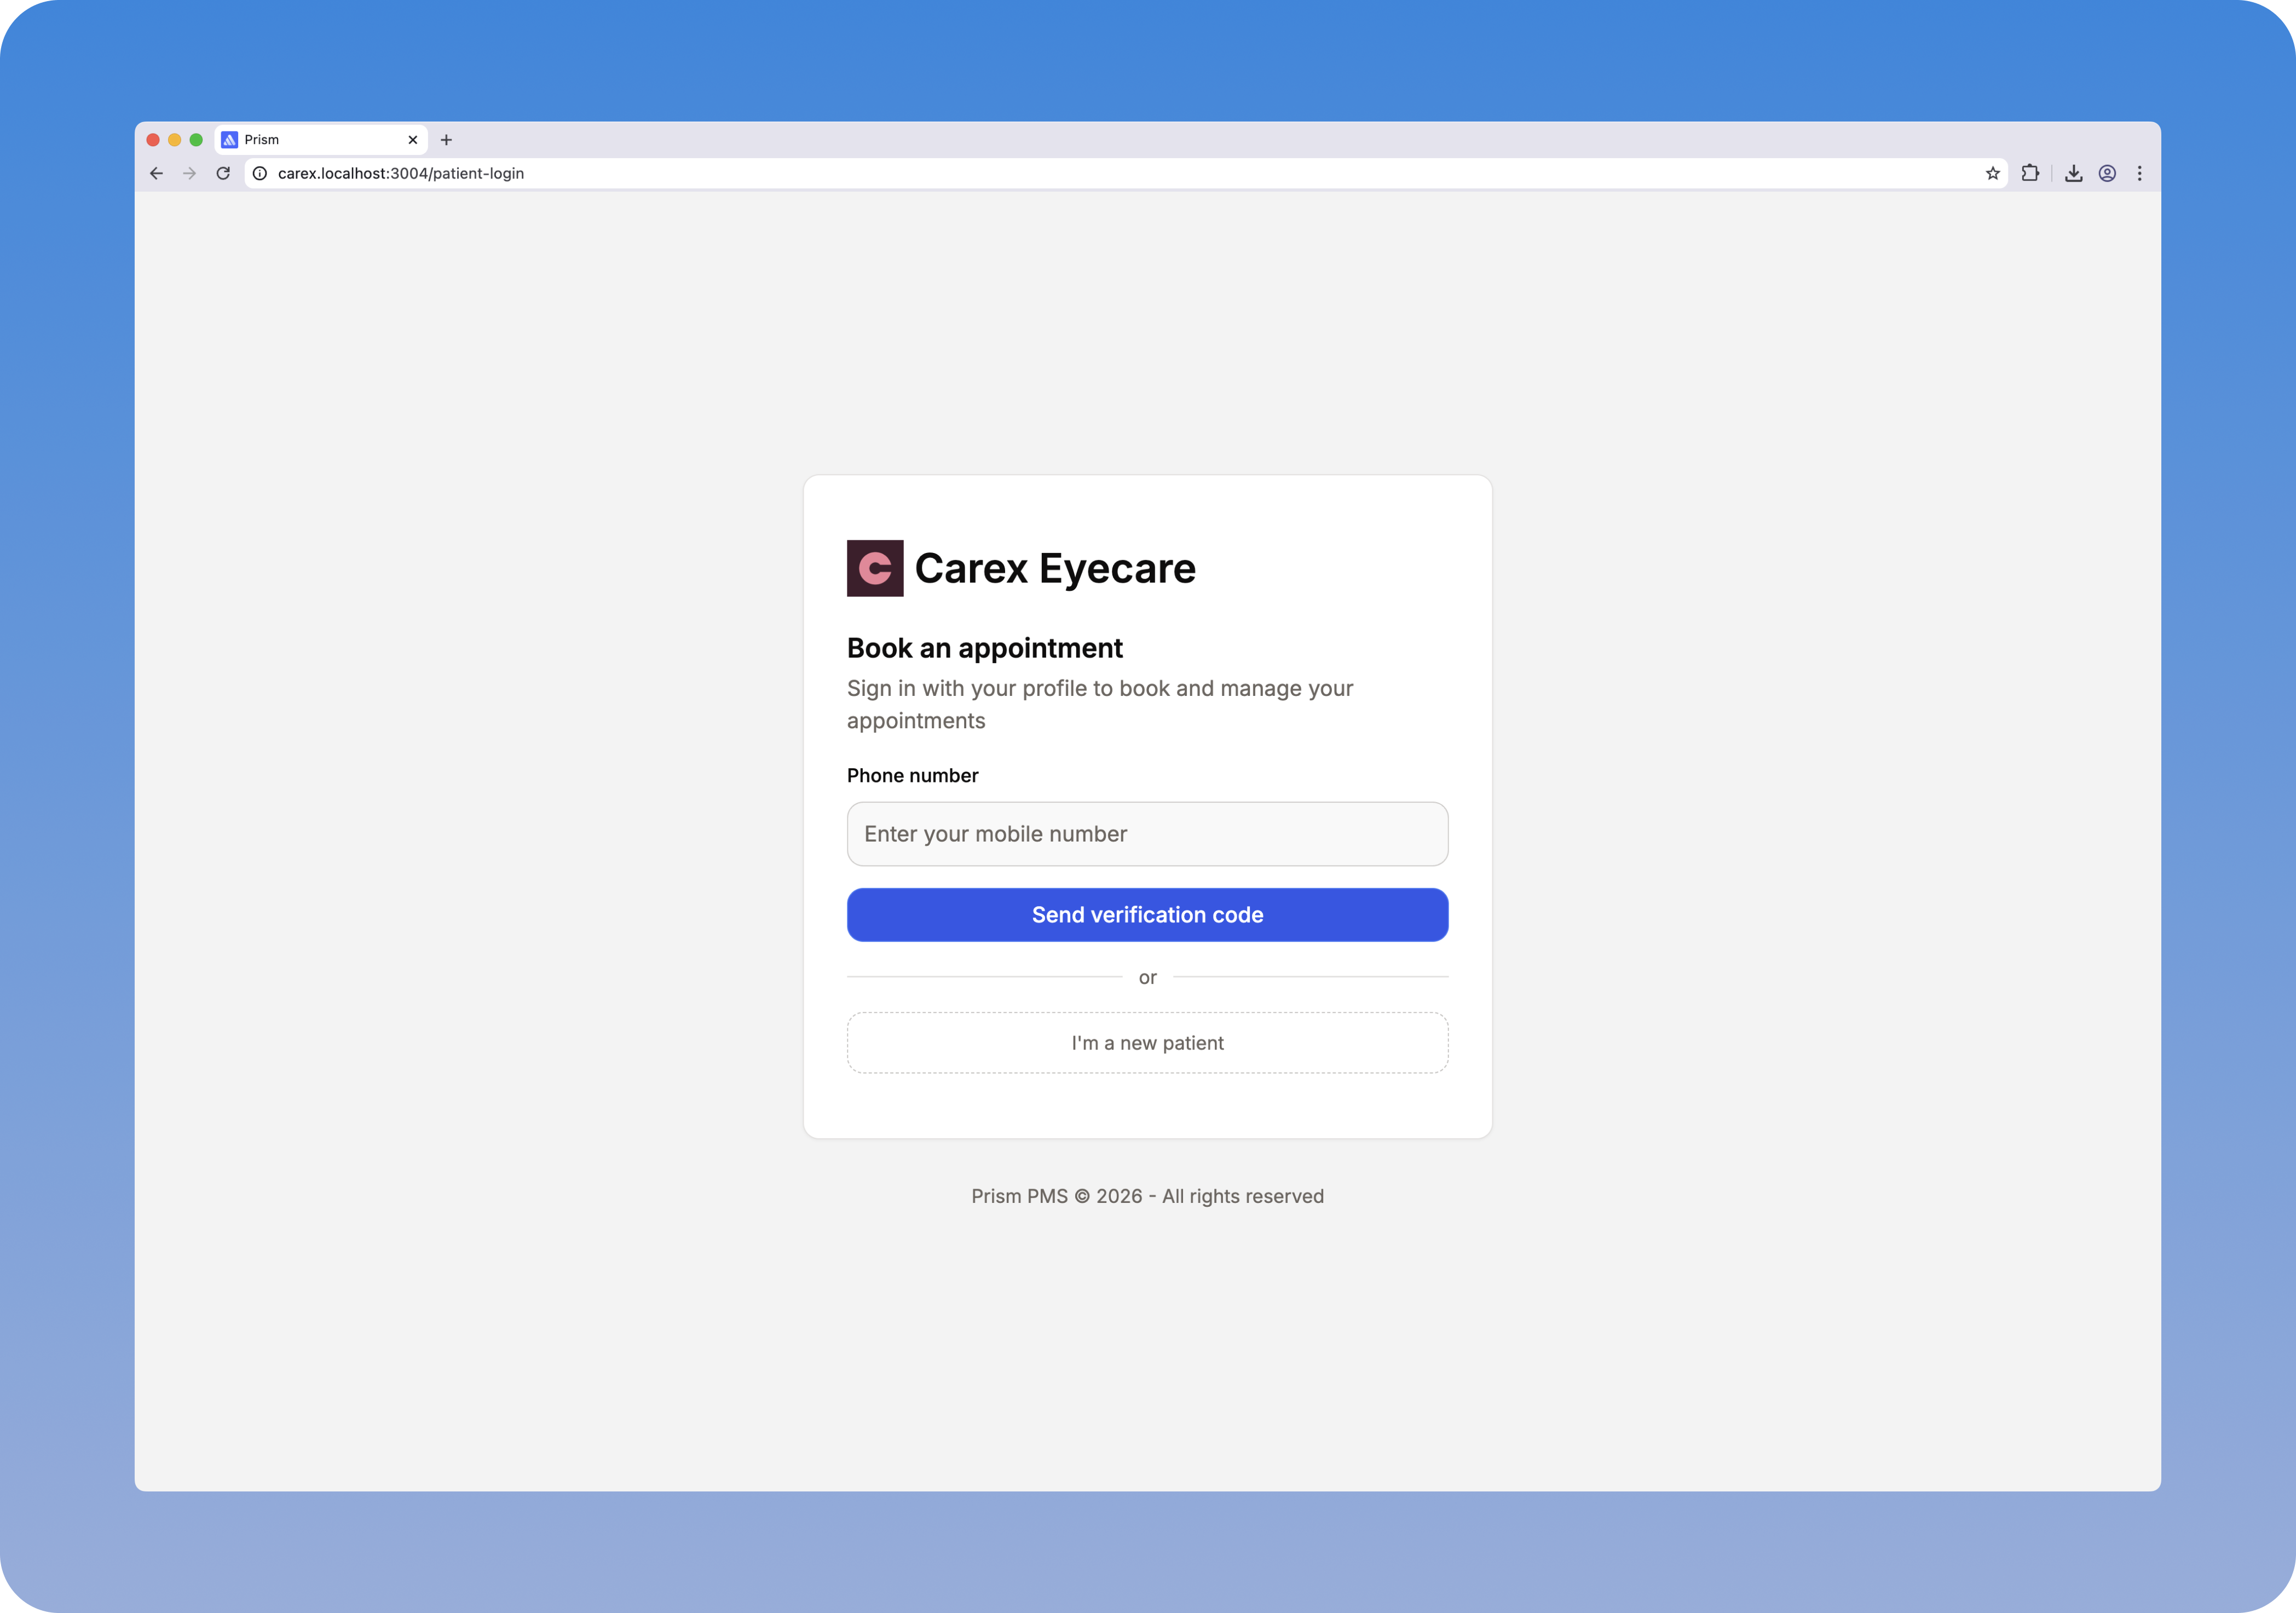Select the Prism browser tab
Viewport: 2296px width, 1613px height.
coord(310,139)
